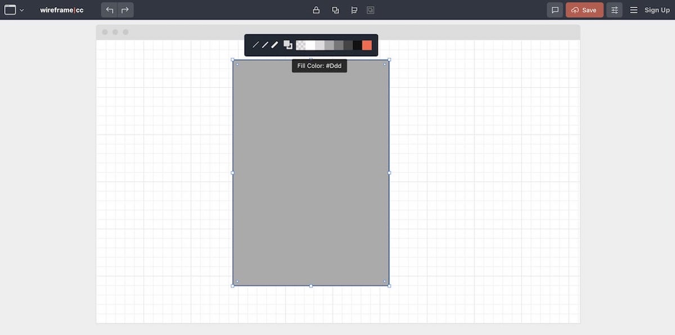Expand the canvas type dropdown chevron

[22, 10]
